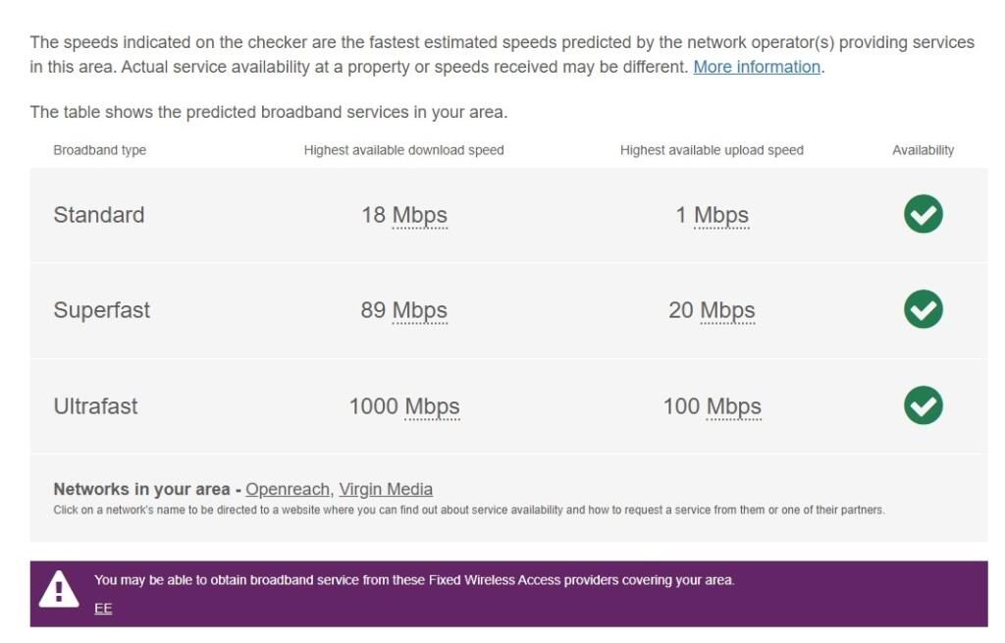Screen dimensions: 1005x643
Task: Open the EE fixed wireless provider link
Action: click(103, 609)
